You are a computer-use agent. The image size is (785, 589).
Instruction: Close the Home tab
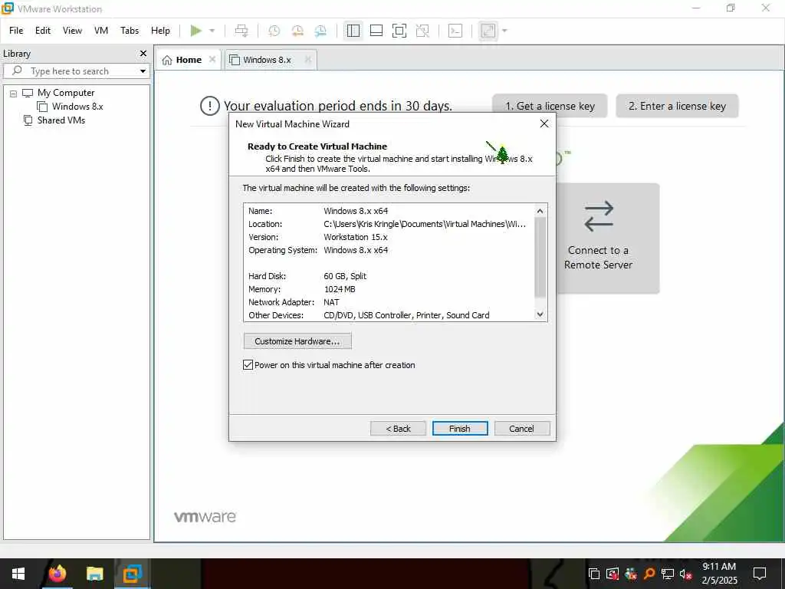[212, 59]
